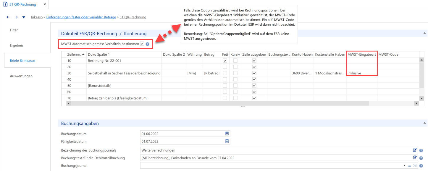
Task: Select the 'Rechnung Nr. 22-001' cell
Action: click(124, 61)
